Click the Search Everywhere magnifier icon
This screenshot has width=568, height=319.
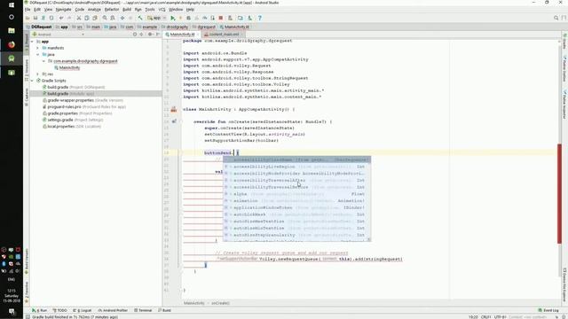tap(556, 18)
